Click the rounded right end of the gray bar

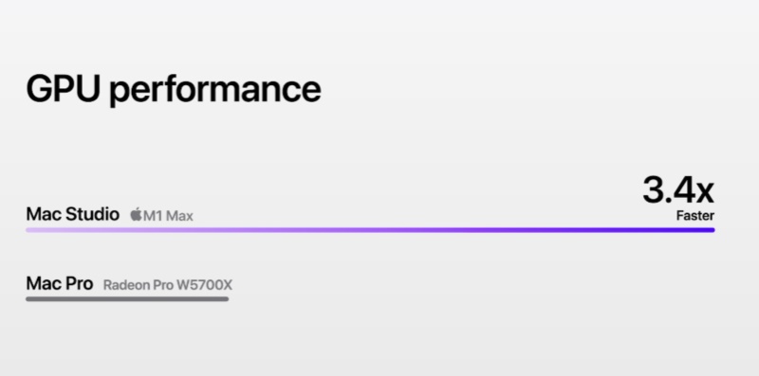tap(226, 299)
